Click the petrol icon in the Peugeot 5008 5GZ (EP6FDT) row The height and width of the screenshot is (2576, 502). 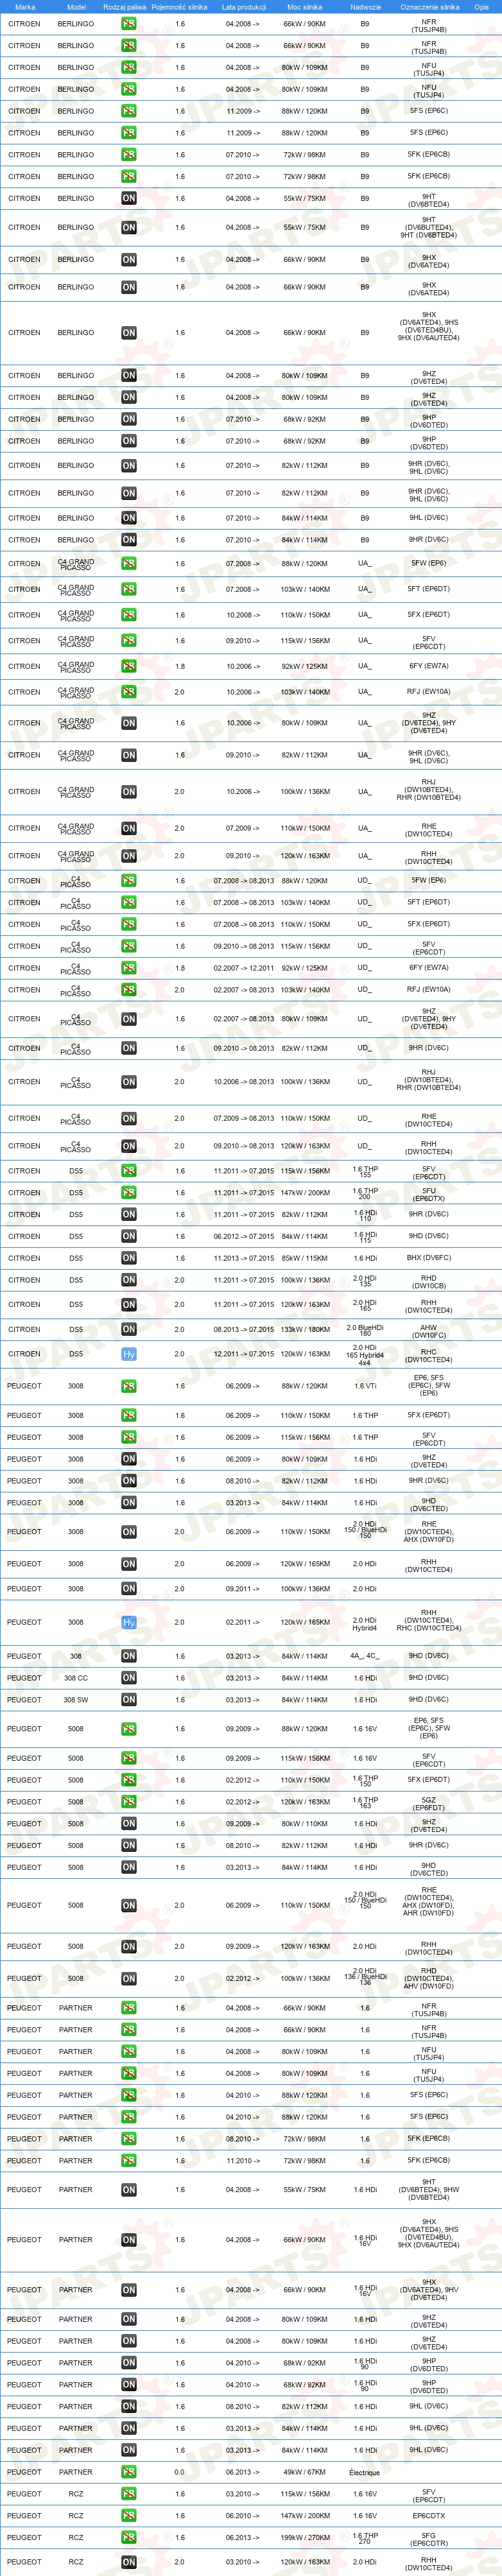tap(129, 1802)
